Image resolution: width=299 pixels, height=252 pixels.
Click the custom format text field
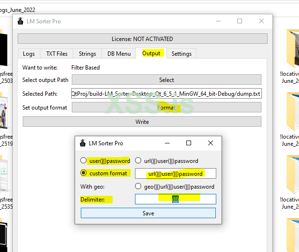[x=175, y=173]
